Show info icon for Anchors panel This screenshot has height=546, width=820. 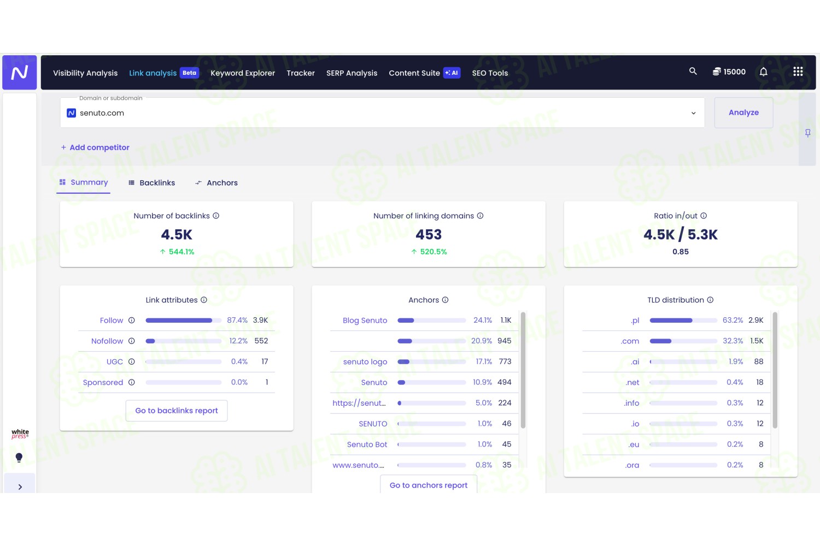[445, 300]
